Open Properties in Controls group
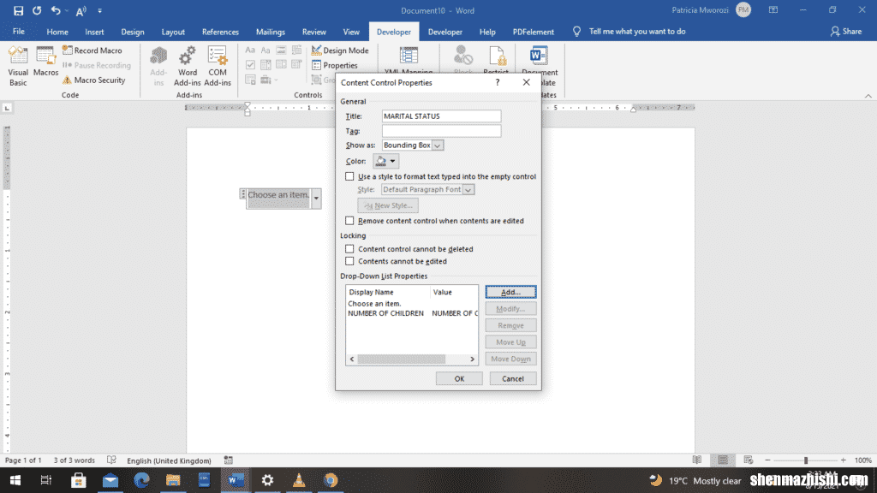This screenshot has height=493, width=877. click(335, 65)
